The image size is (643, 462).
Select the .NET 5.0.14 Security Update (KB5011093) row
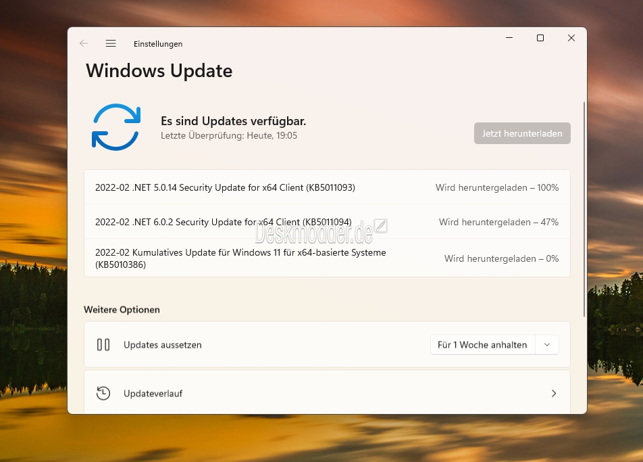pyautogui.click(x=327, y=187)
